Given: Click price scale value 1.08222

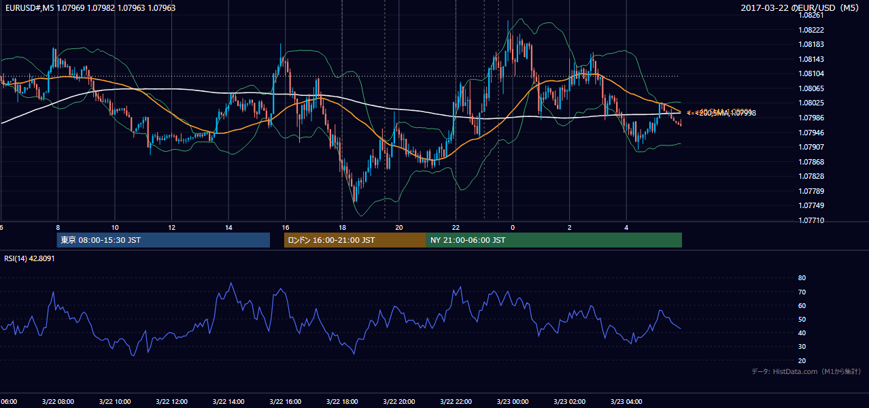Looking at the screenshot, I should tap(811, 30).
